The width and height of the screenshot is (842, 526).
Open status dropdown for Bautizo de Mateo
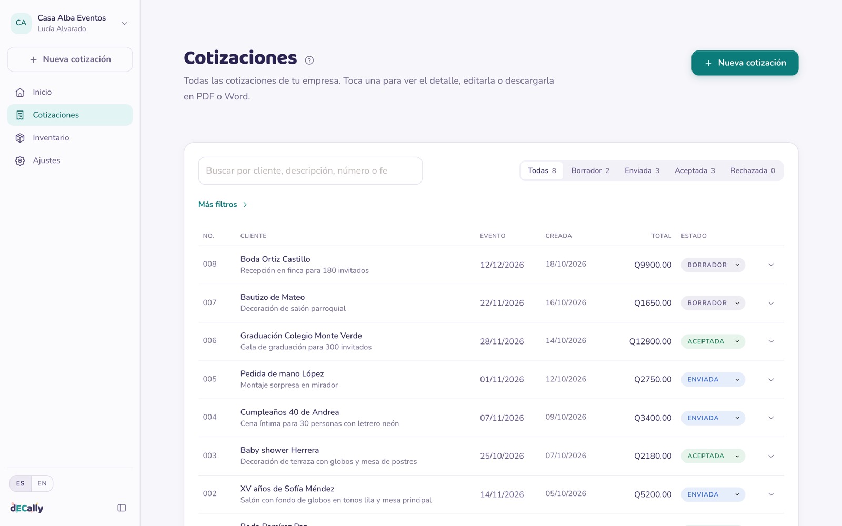(713, 303)
